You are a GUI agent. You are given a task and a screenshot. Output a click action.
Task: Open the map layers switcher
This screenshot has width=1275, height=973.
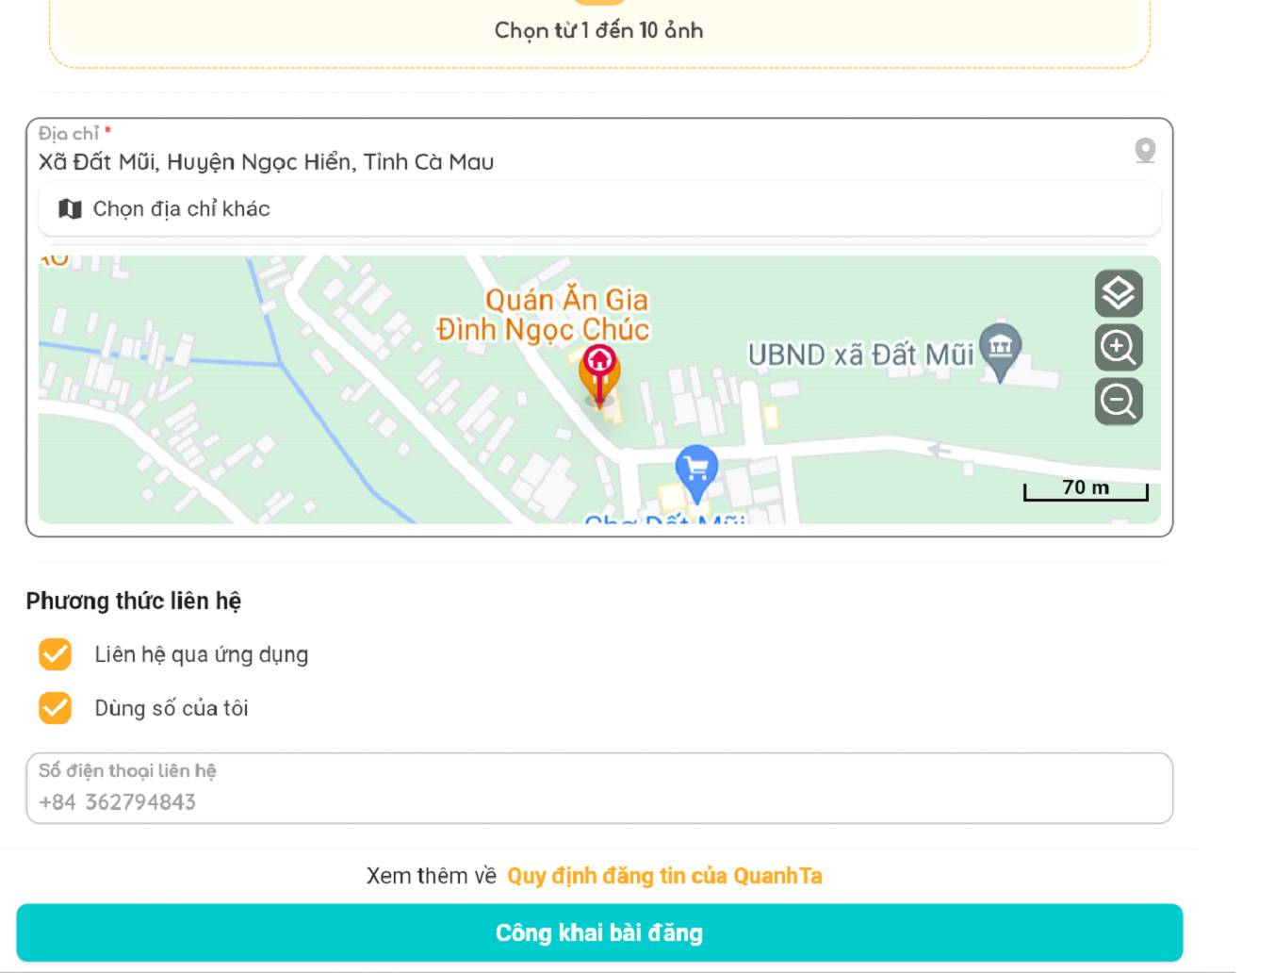pyautogui.click(x=1119, y=293)
